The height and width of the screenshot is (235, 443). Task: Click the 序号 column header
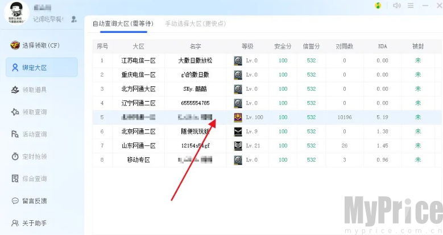pyautogui.click(x=102, y=47)
